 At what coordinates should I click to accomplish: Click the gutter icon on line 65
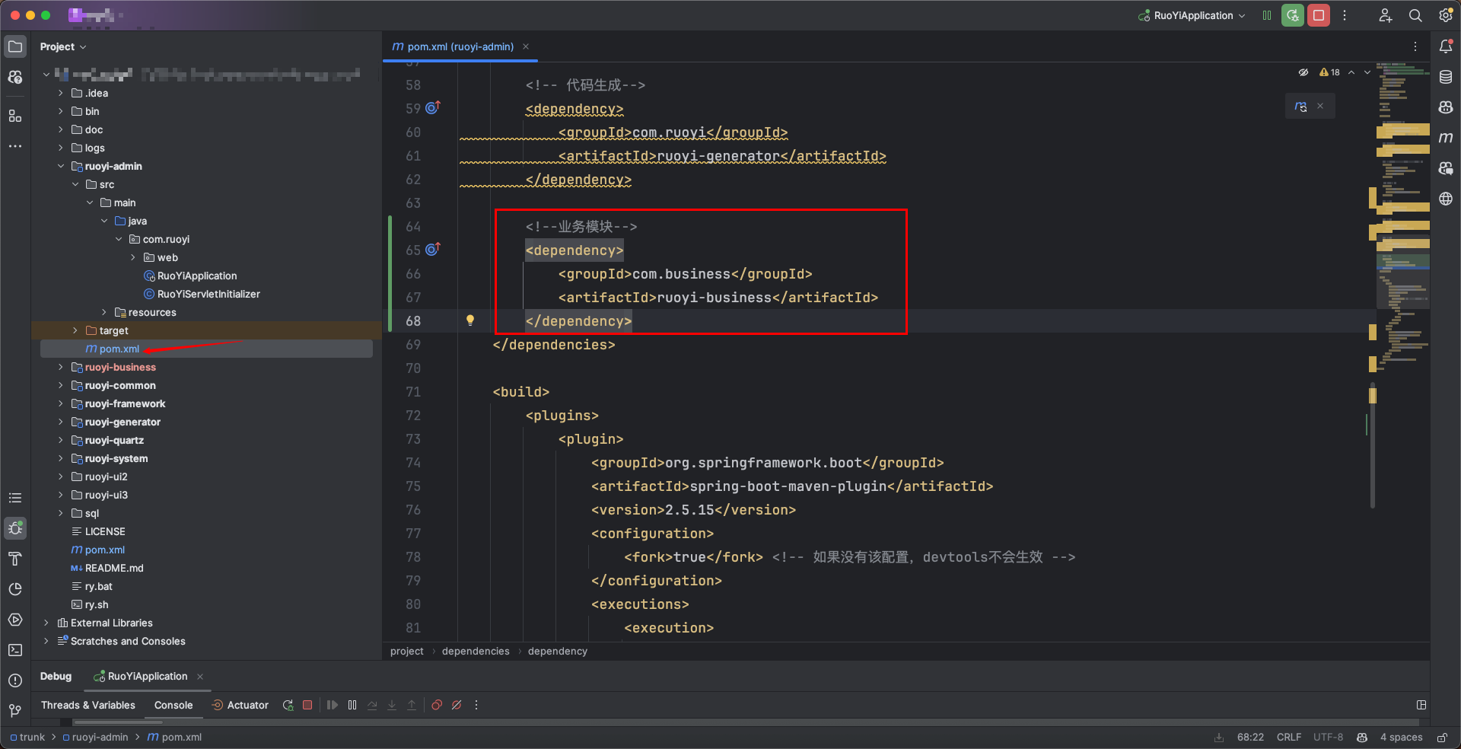(x=433, y=250)
